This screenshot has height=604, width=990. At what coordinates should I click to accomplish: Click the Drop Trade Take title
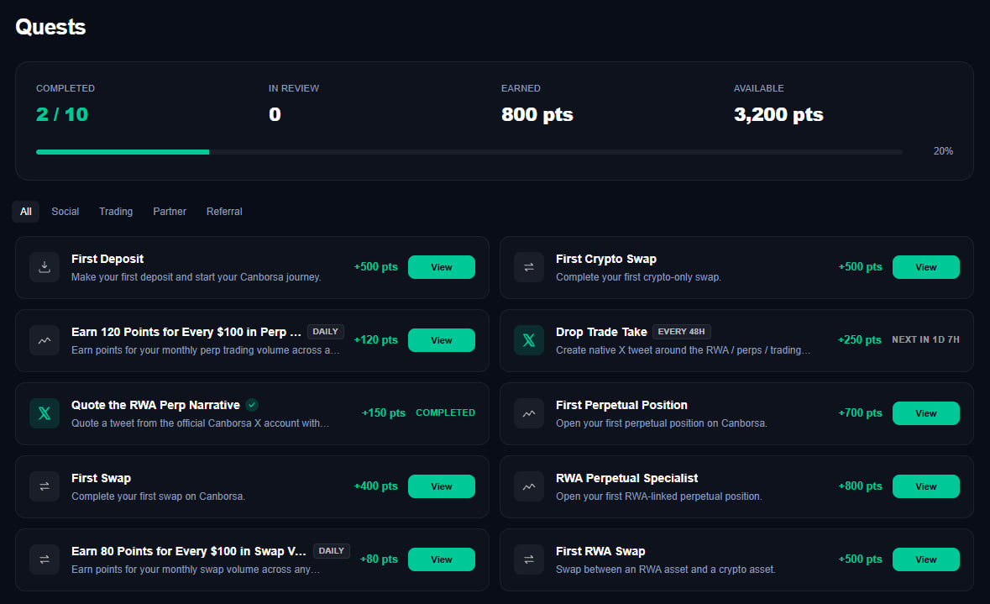point(601,333)
